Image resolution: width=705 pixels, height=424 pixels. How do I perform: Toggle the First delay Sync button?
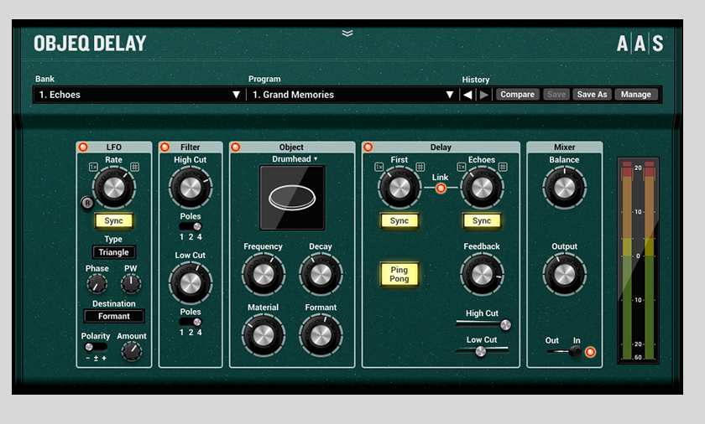click(x=399, y=220)
